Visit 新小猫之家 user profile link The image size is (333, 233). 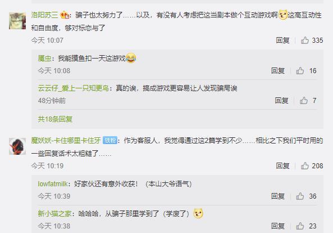(54, 214)
